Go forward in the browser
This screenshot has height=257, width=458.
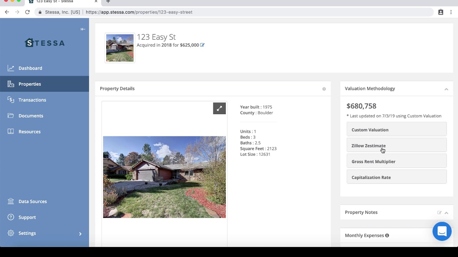[17, 12]
